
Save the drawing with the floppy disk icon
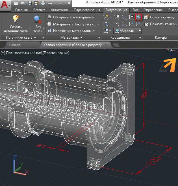(29, 3)
